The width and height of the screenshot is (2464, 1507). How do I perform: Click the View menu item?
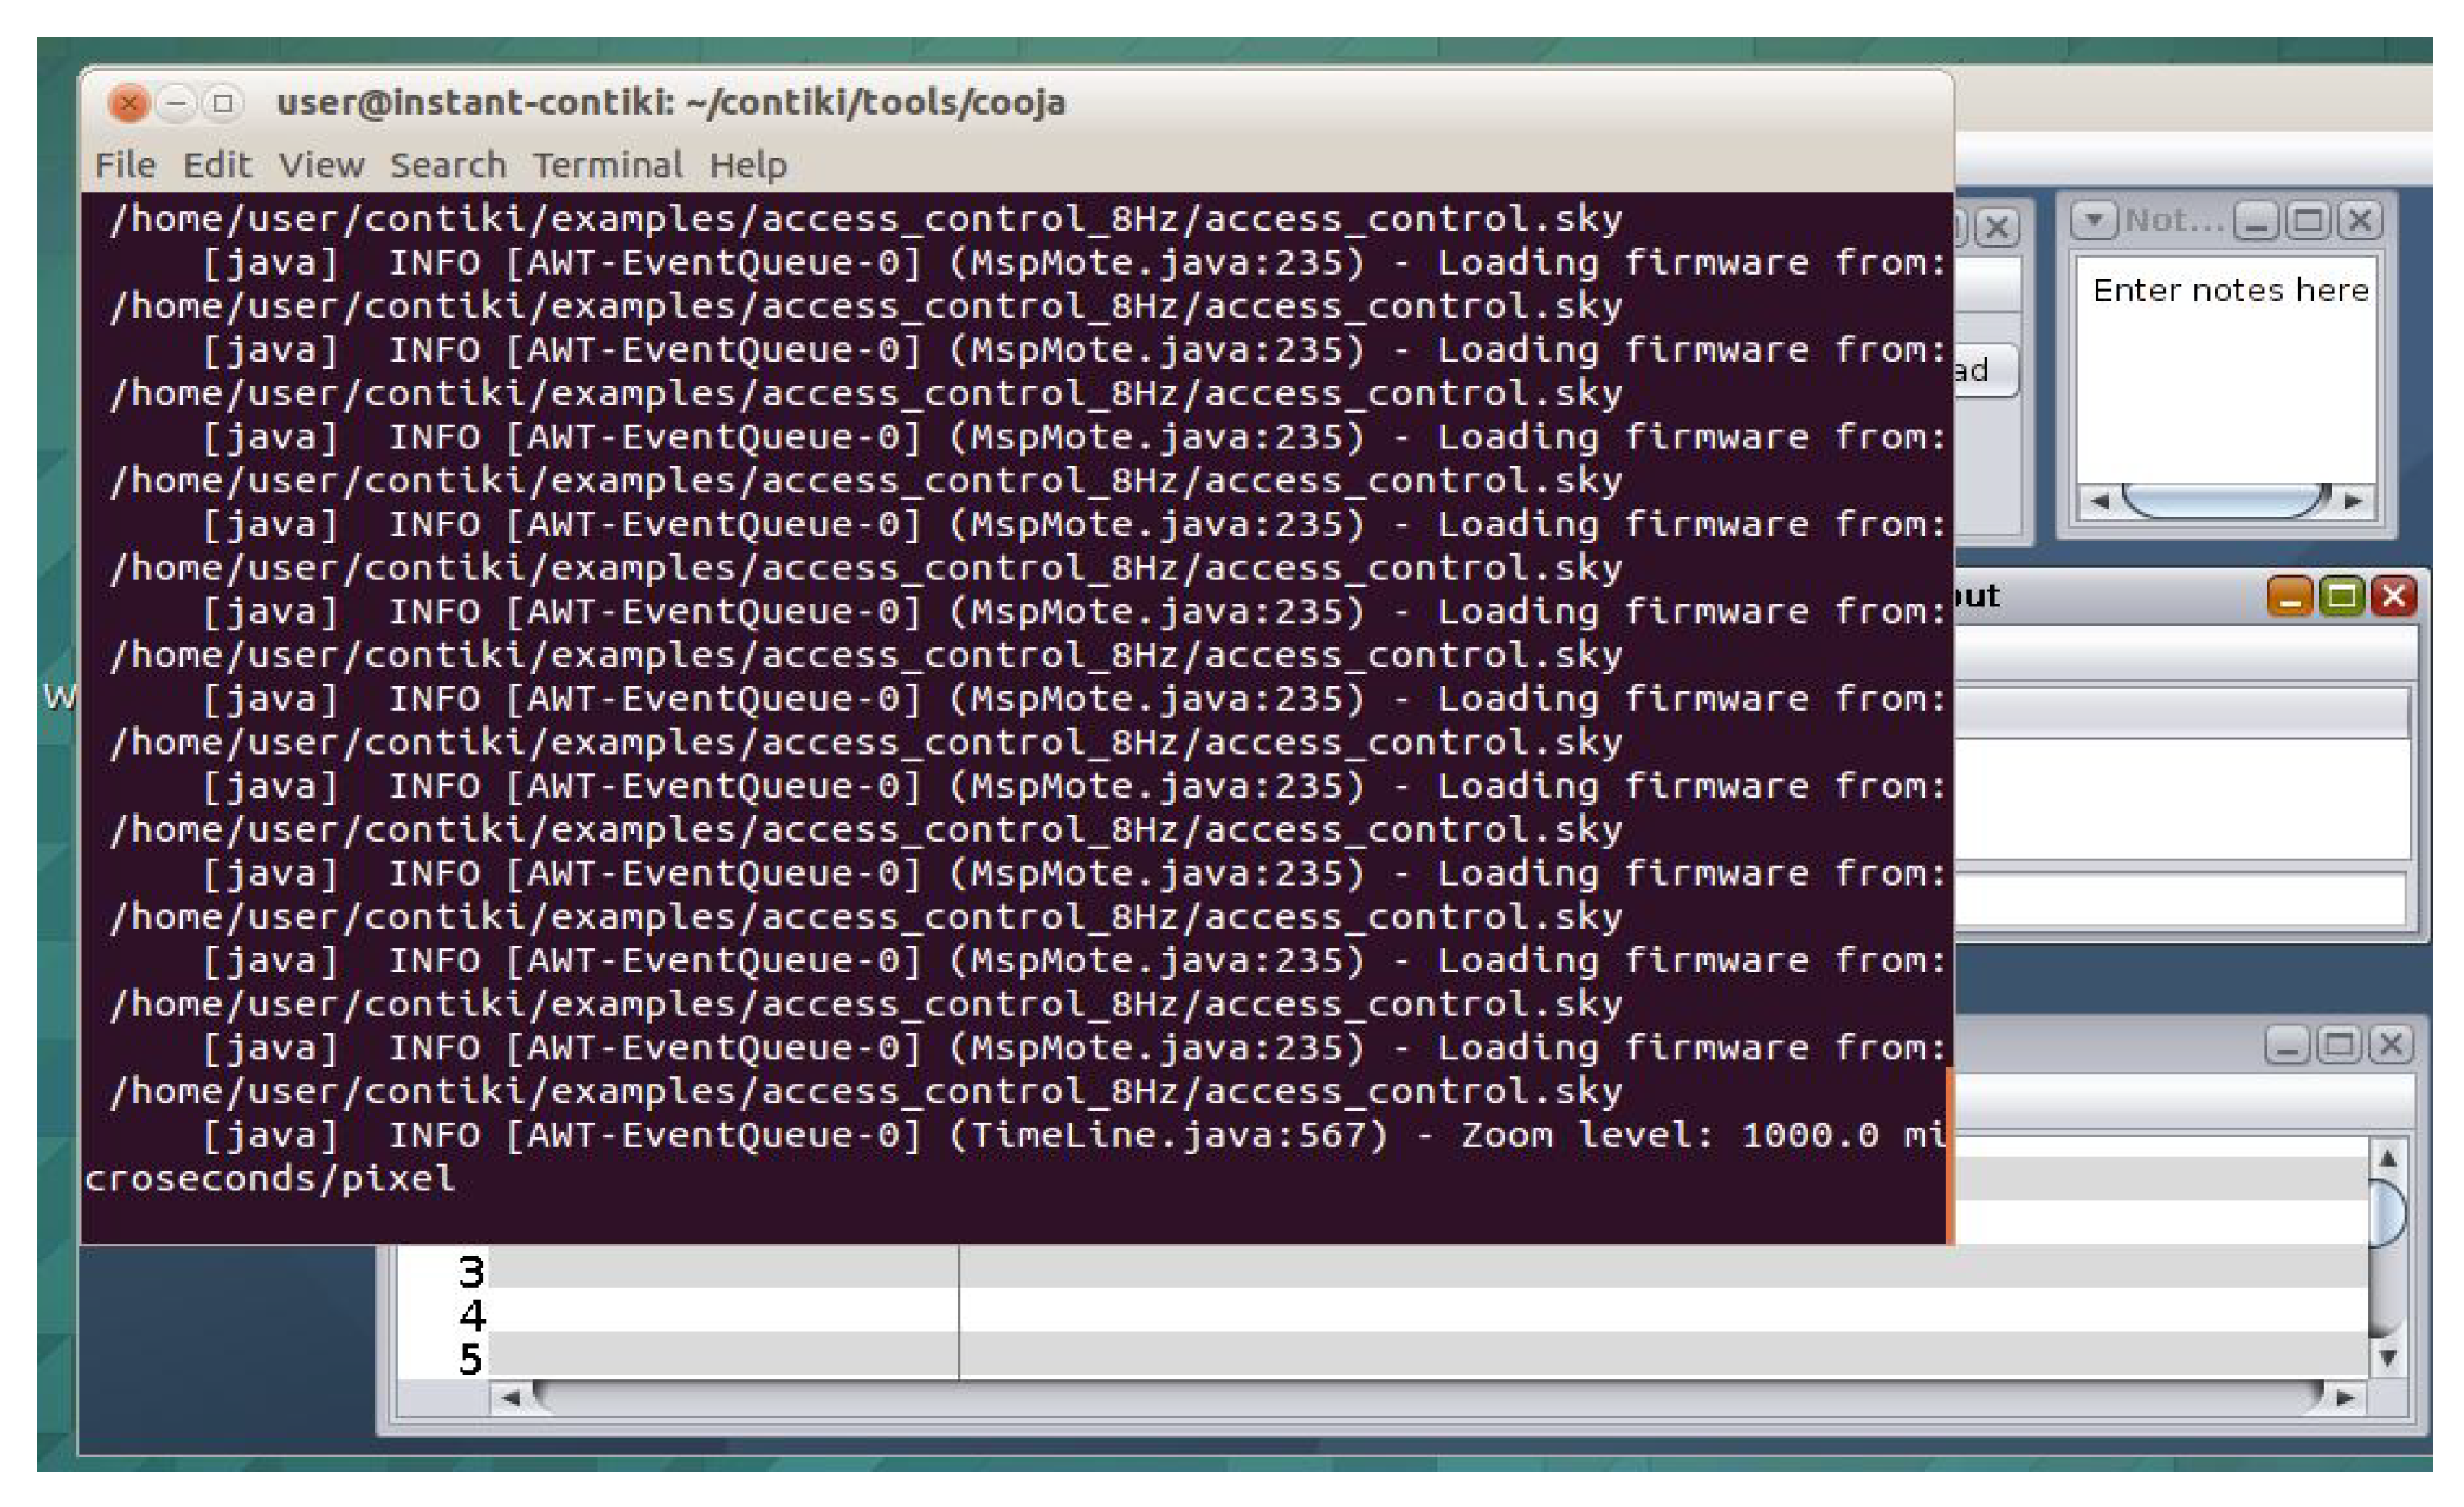[x=320, y=165]
